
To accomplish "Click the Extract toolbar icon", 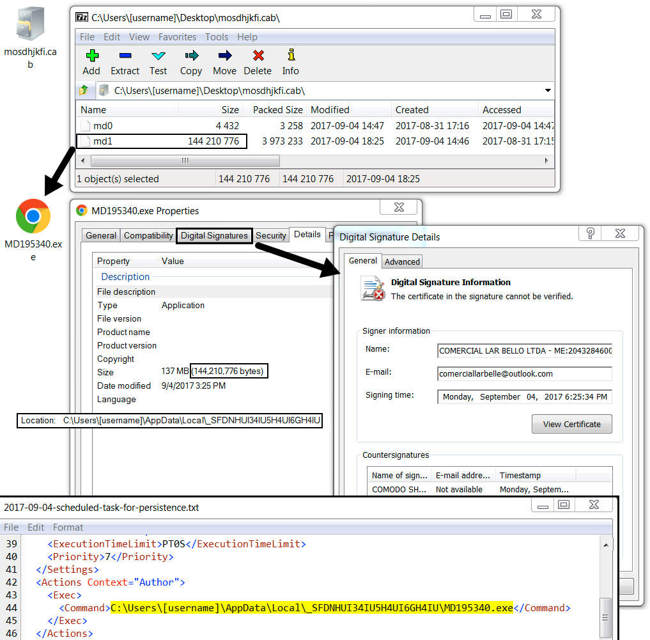I will click(125, 62).
